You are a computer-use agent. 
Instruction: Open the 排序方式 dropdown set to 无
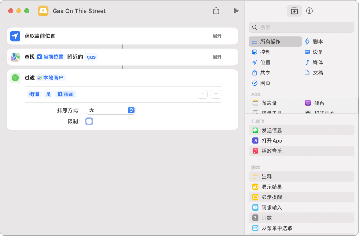111,110
